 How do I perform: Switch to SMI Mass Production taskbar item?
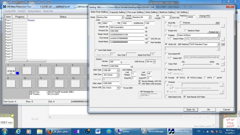179,132
